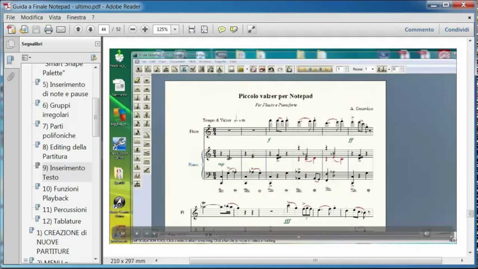Open the Commento pane
Screen dimensions: 478x269
[x=419, y=30]
